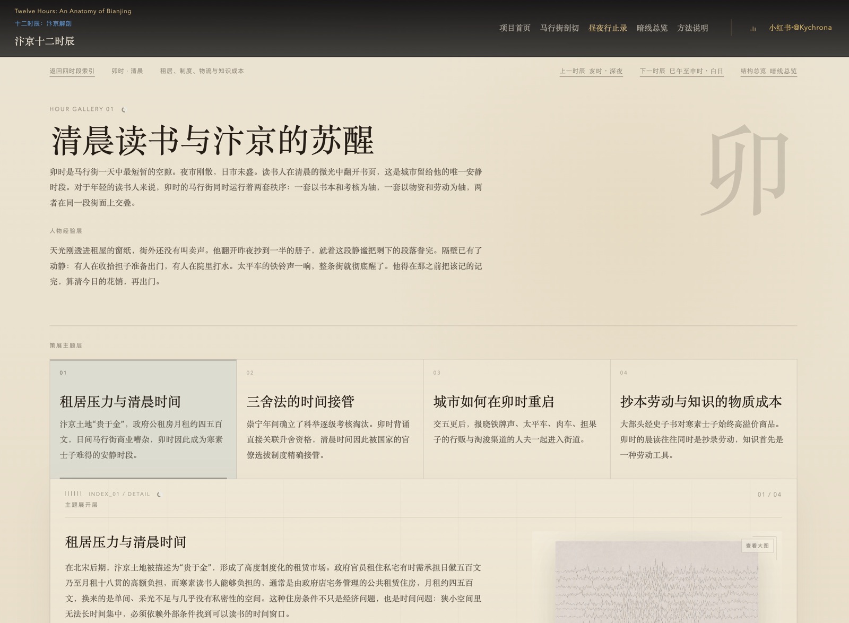Go to previous hour 上一时辰 亥时·深夜
849x623 pixels.
(591, 71)
